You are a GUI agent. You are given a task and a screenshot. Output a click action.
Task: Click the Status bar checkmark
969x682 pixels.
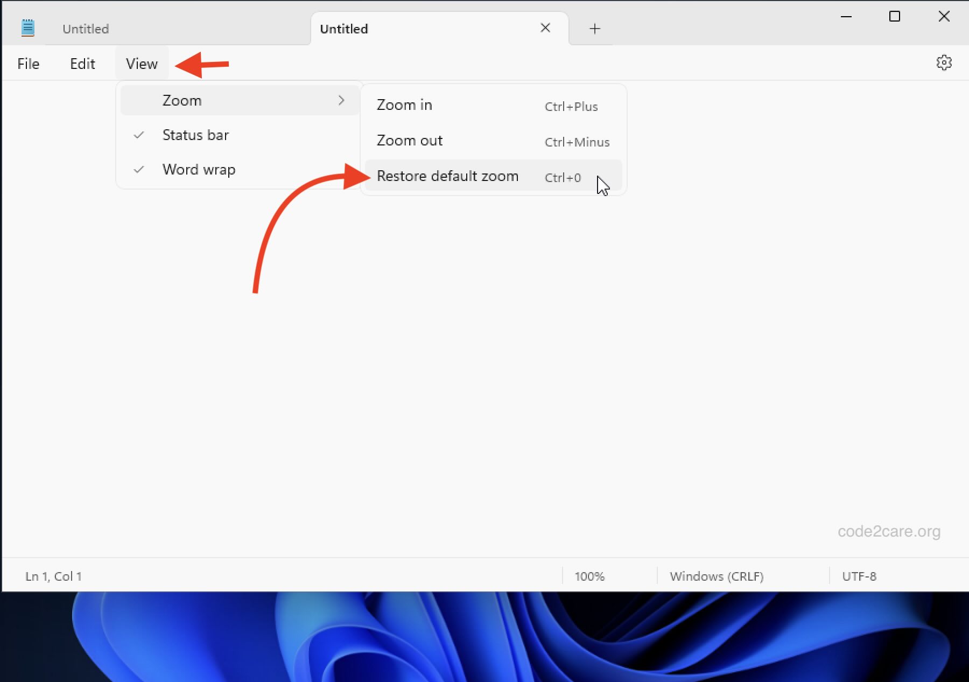click(139, 135)
